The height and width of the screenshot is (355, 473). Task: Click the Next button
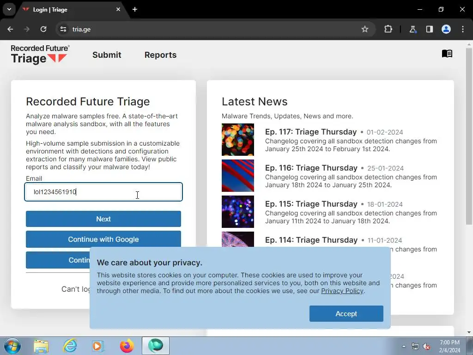coord(103,219)
